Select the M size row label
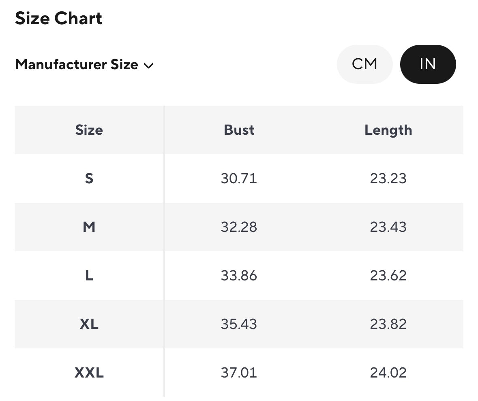 (x=89, y=227)
